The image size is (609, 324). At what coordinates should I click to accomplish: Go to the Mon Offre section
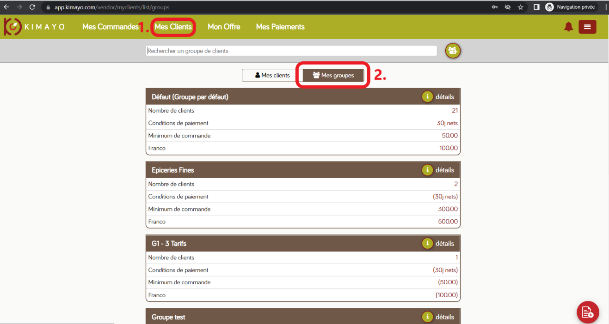(224, 27)
